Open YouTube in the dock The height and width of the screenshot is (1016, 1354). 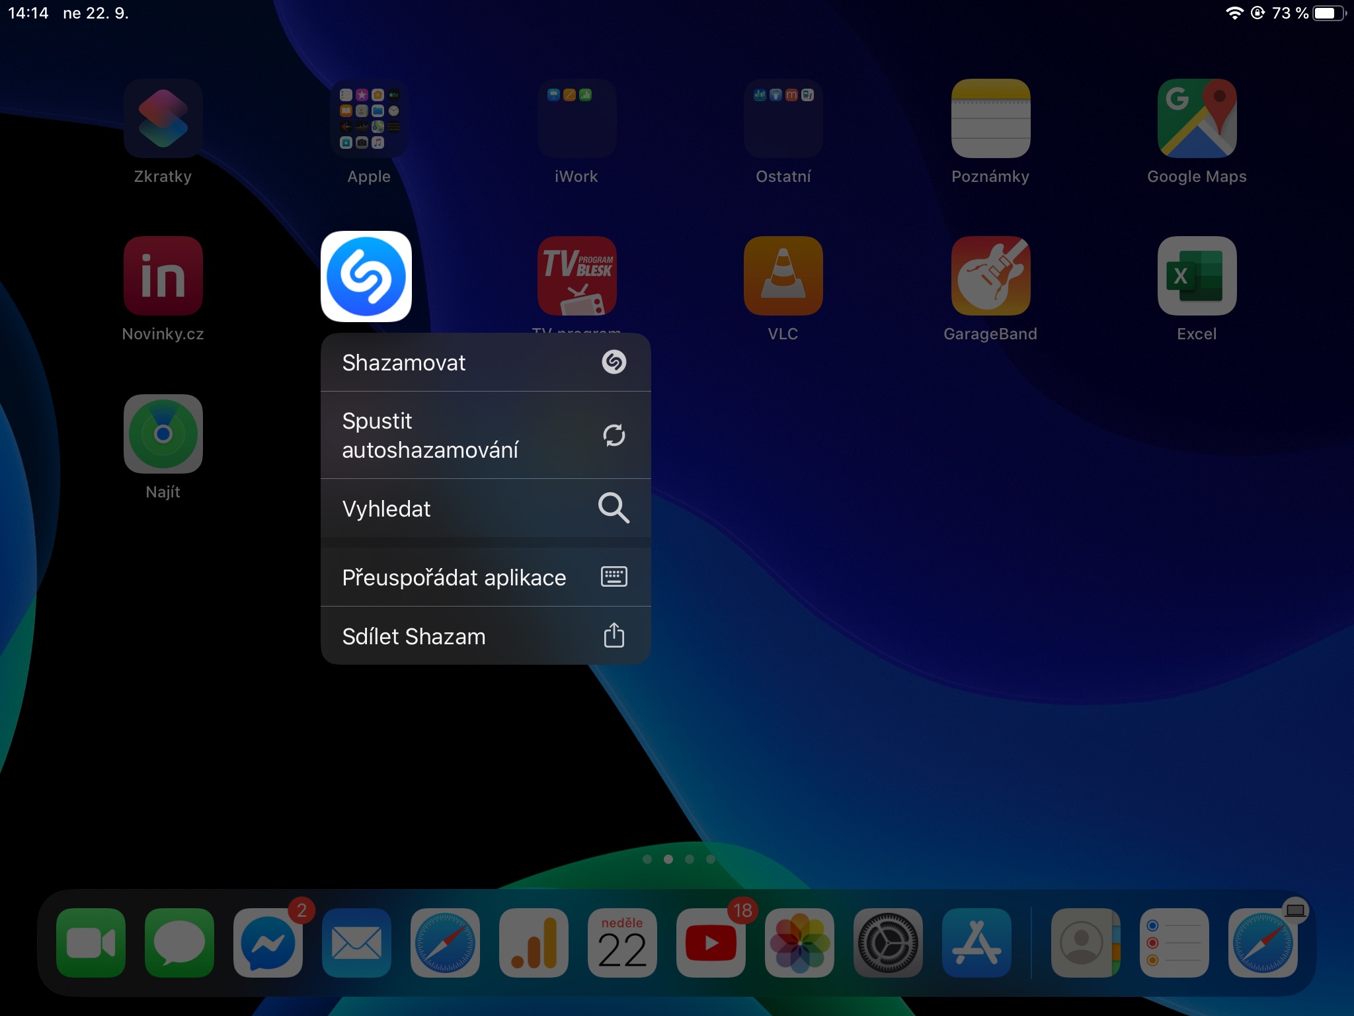pos(711,943)
